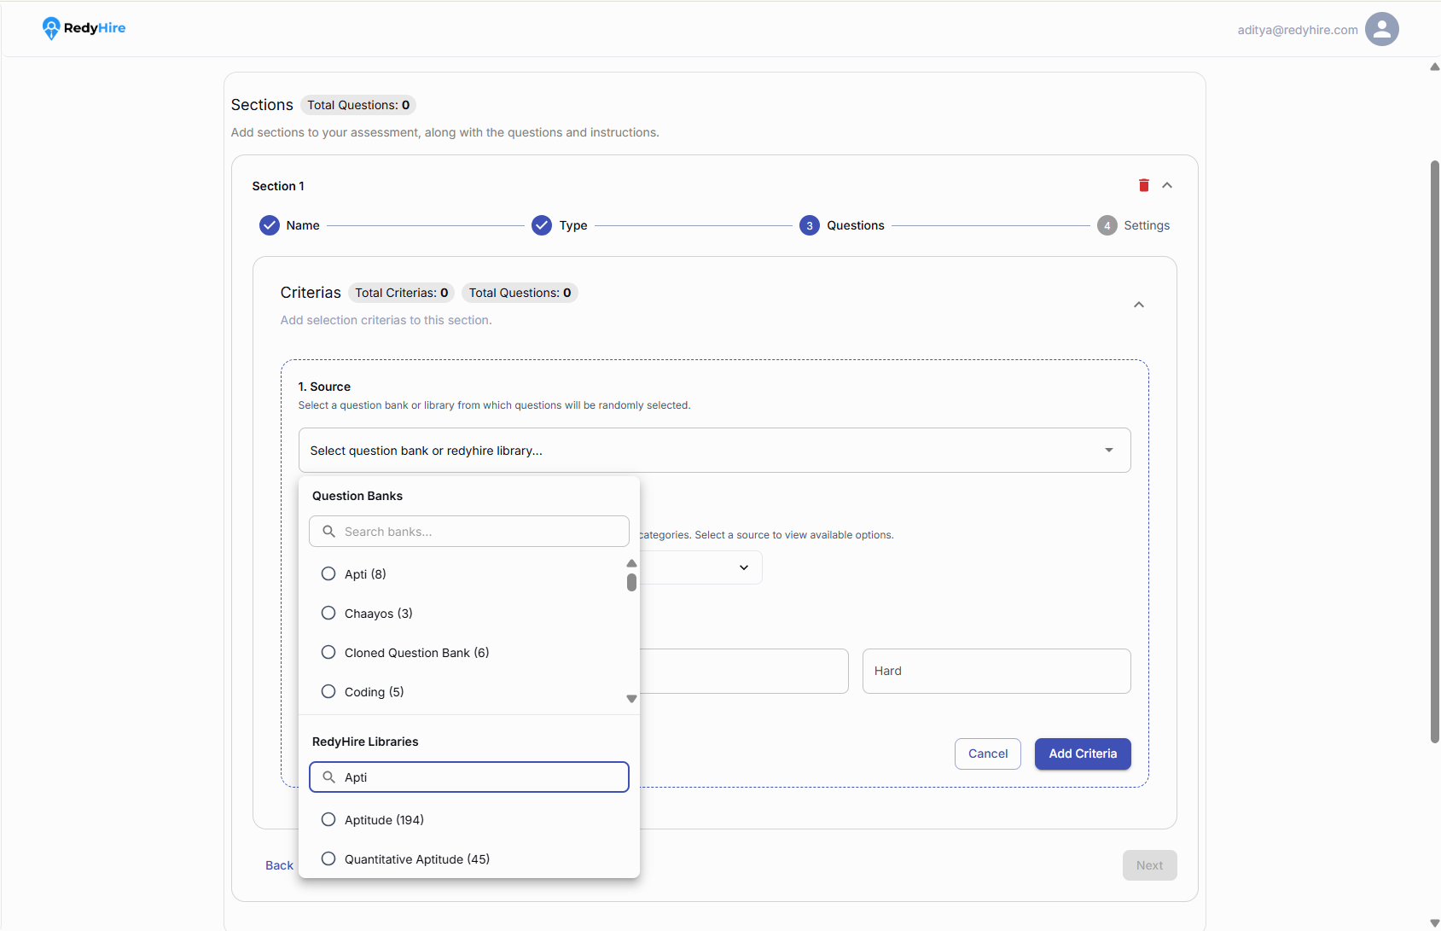This screenshot has width=1441, height=931.
Task: Click the Section 1 title
Action: point(278,186)
